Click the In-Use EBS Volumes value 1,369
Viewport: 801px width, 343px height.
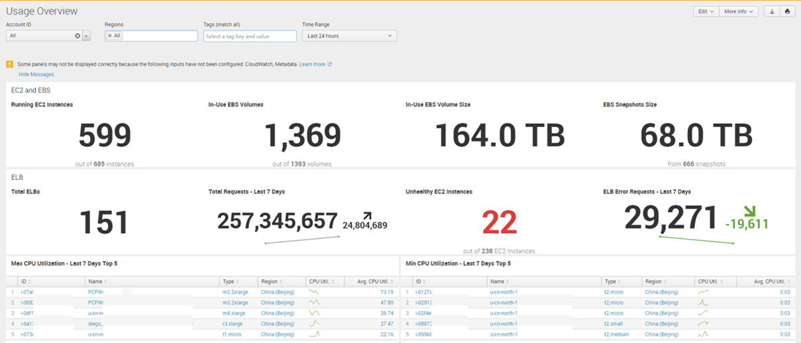pos(303,136)
